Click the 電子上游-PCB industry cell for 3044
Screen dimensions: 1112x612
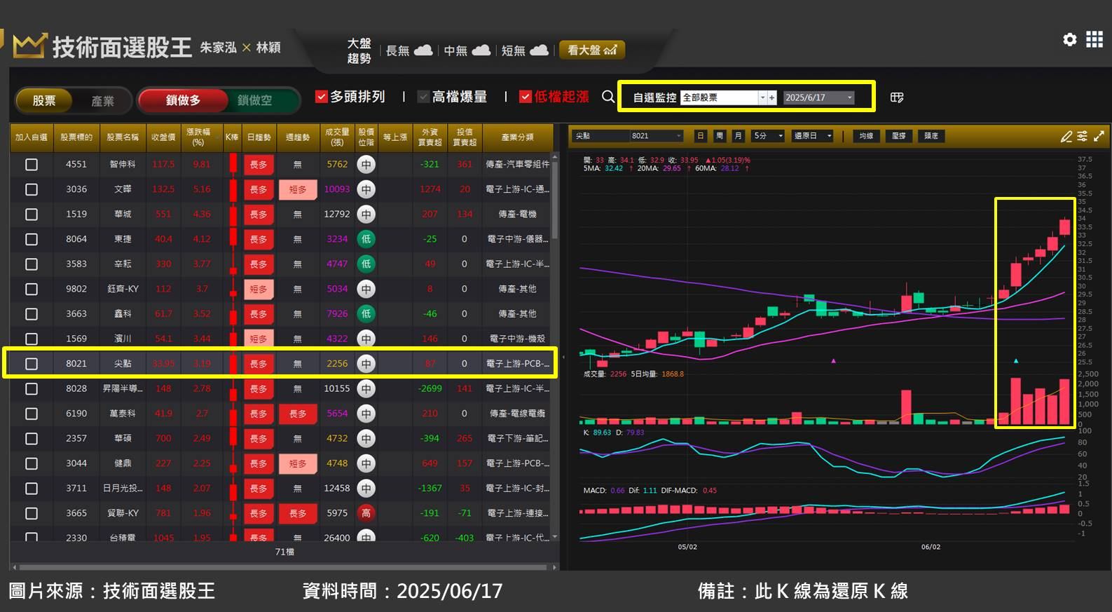517,463
